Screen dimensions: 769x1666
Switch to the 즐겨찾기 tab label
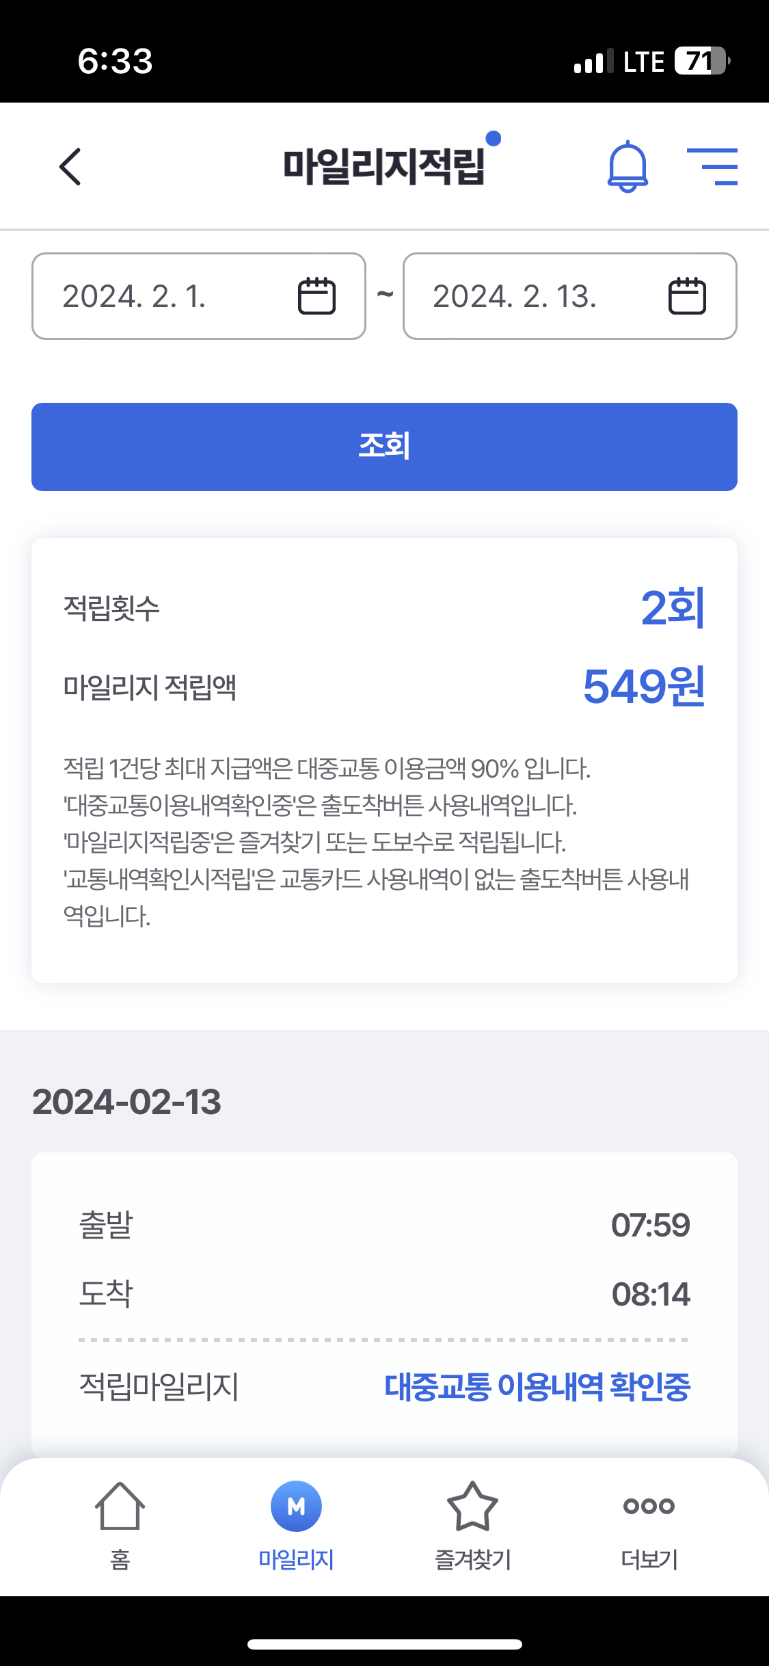(x=472, y=1560)
